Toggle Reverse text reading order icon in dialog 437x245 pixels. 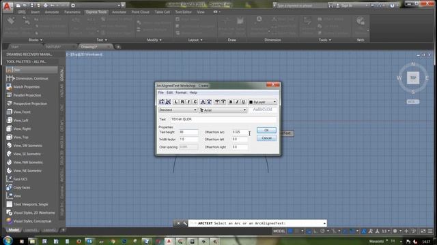click(161, 102)
